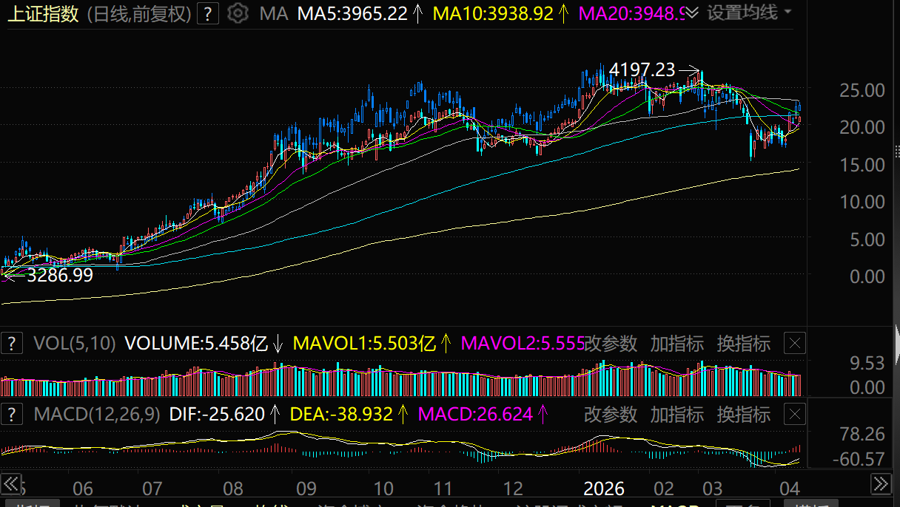Image resolution: width=900 pixels, height=507 pixels.
Task: Click 加指标 in the MACD panel
Action: (676, 415)
